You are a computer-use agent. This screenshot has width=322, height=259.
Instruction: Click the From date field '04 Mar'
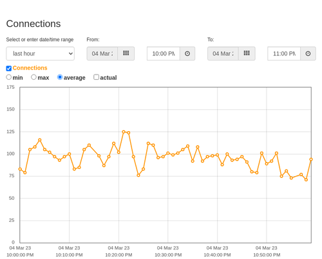coord(102,53)
